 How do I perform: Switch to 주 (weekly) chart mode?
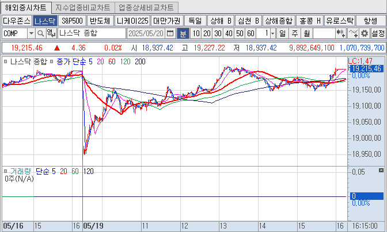295,33
